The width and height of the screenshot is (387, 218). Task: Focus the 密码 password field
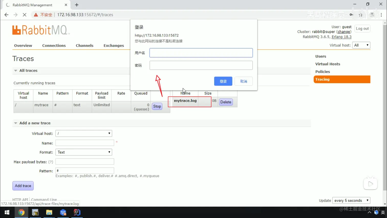tap(201, 65)
